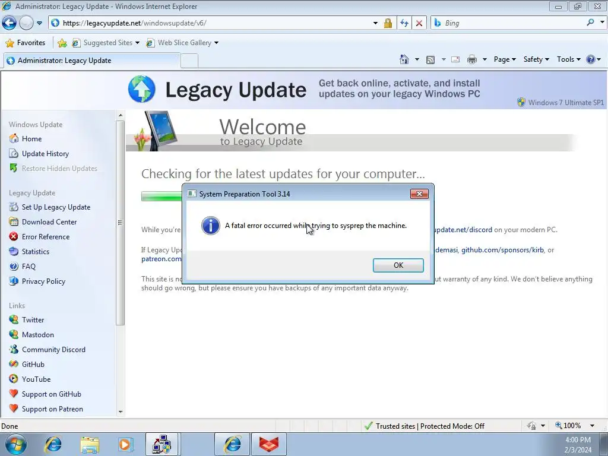Open Windows Explorer from taskbar
Image resolution: width=608 pixels, height=456 pixels.
coord(90,444)
